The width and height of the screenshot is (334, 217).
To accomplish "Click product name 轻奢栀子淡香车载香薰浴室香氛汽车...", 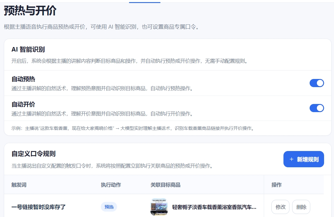I will click(214, 207).
